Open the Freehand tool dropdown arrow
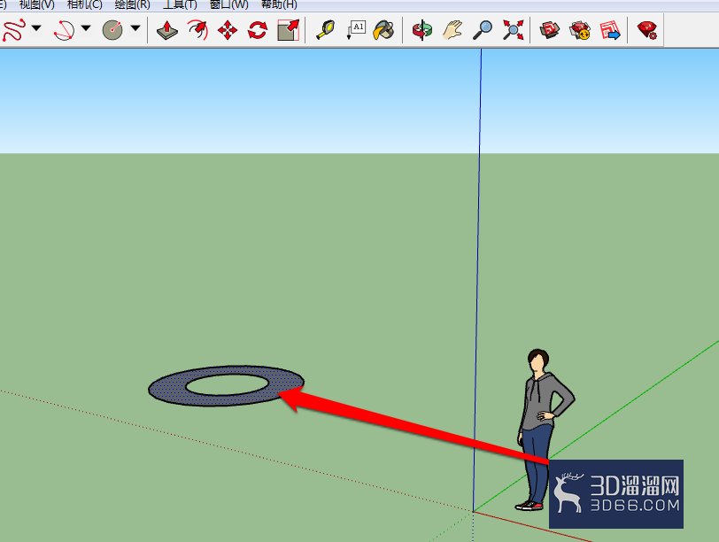Viewport: 719px width, 542px height. click(x=36, y=28)
